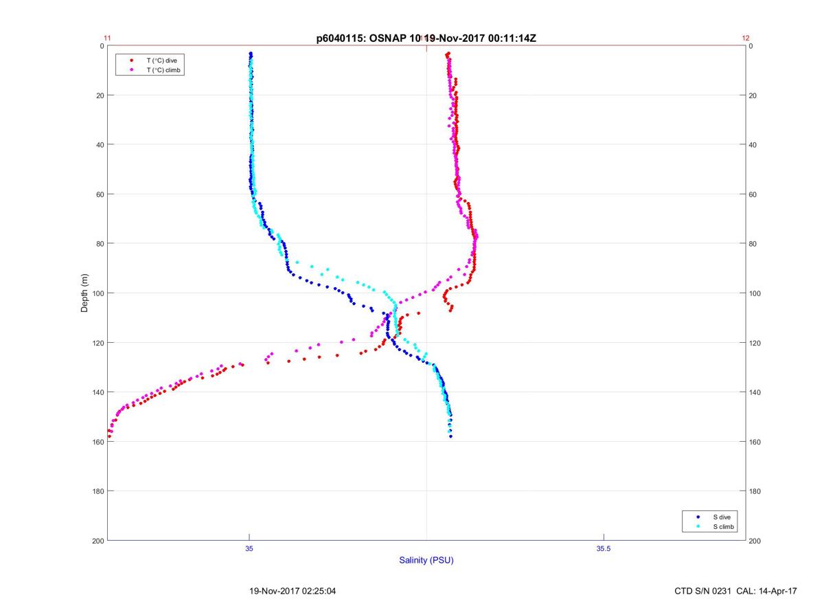Click the "20" tick on the right depth axis
This screenshot has height=608, width=824.
[x=753, y=95]
